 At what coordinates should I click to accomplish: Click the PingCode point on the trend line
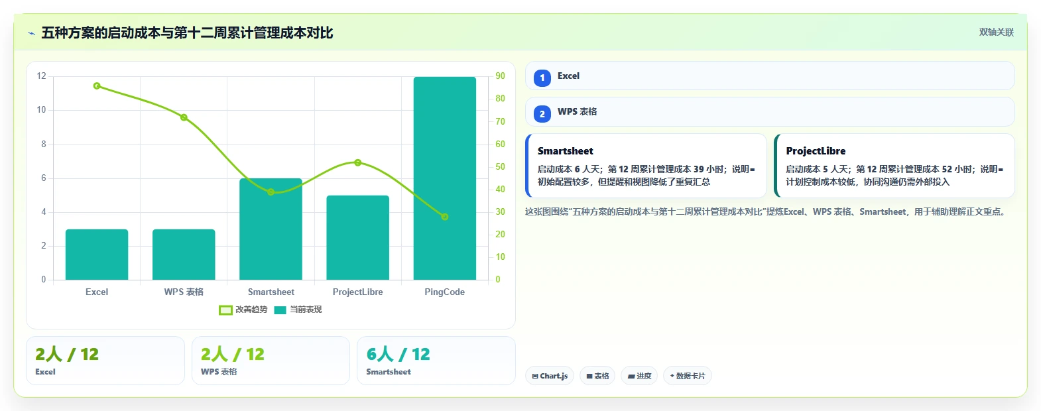(445, 217)
